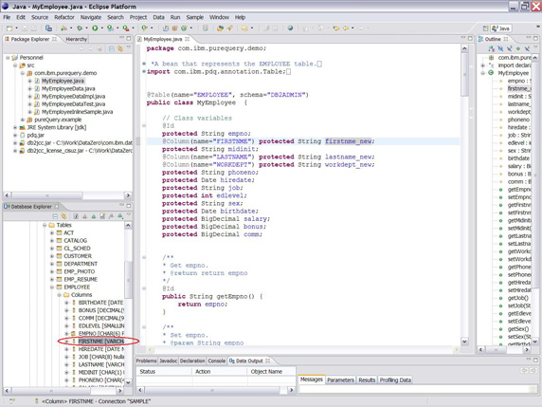
Task: Toggle Link with Editor in Database Explorer
Action: pyautogui.click(x=63, y=216)
